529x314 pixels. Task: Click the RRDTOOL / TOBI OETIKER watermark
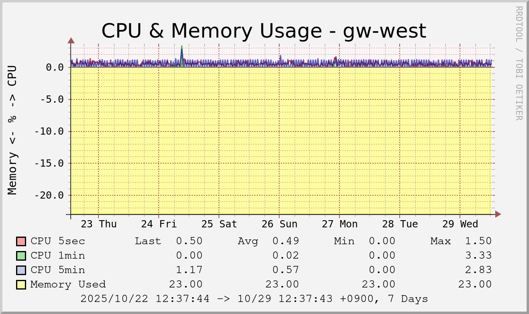[519, 63]
